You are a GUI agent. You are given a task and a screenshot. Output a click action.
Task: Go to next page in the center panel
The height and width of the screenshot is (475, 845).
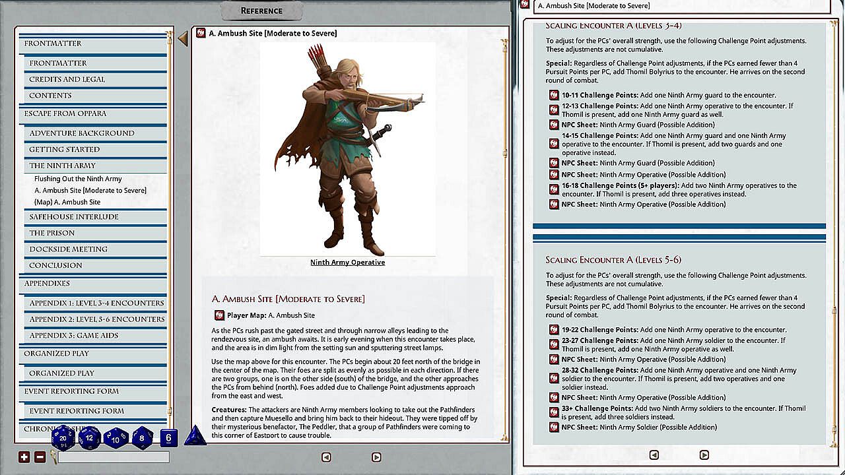click(376, 457)
